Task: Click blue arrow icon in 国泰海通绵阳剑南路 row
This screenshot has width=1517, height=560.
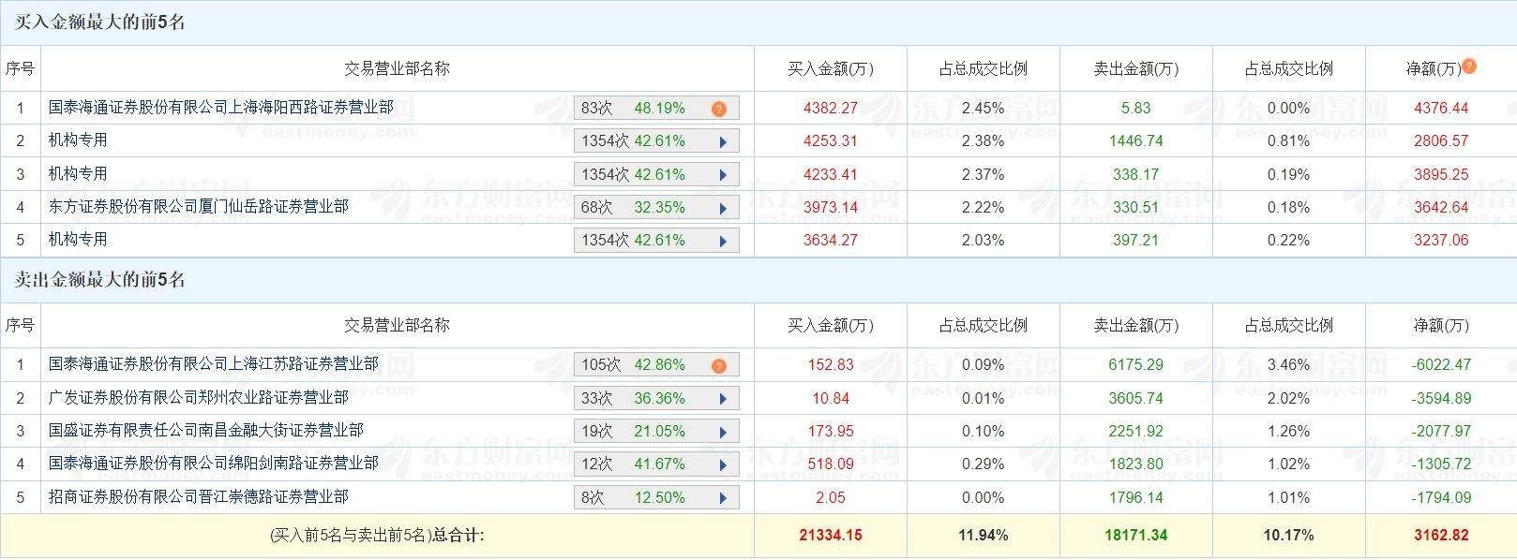Action: click(x=723, y=464)
